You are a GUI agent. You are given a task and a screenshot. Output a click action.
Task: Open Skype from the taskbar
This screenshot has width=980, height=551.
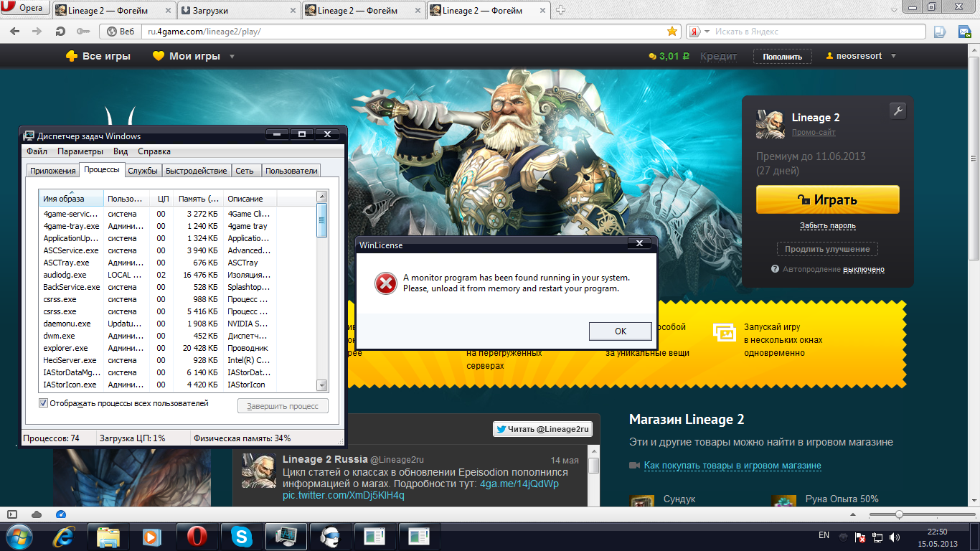tap(241, 537)
